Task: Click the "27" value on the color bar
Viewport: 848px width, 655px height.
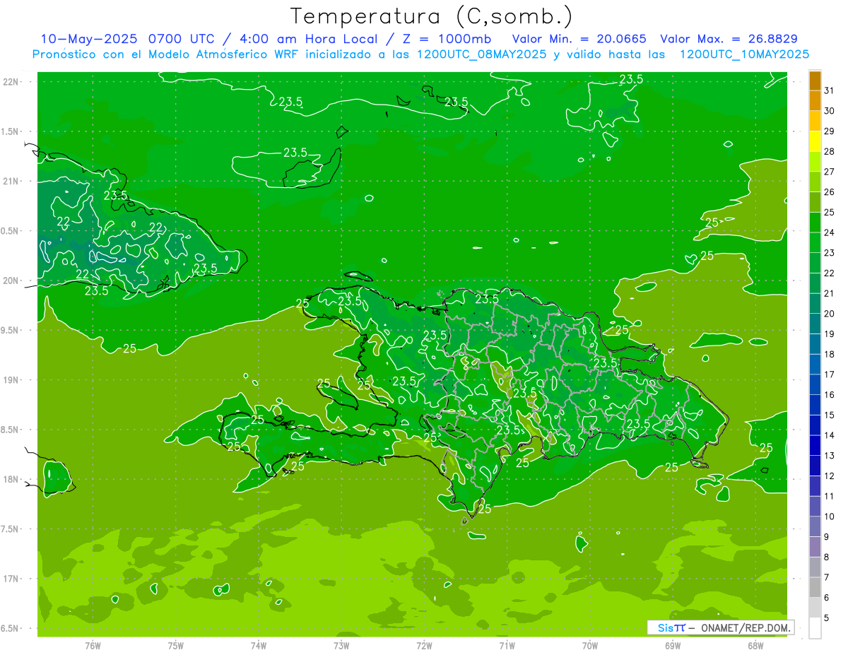Action: pos(829,172)
